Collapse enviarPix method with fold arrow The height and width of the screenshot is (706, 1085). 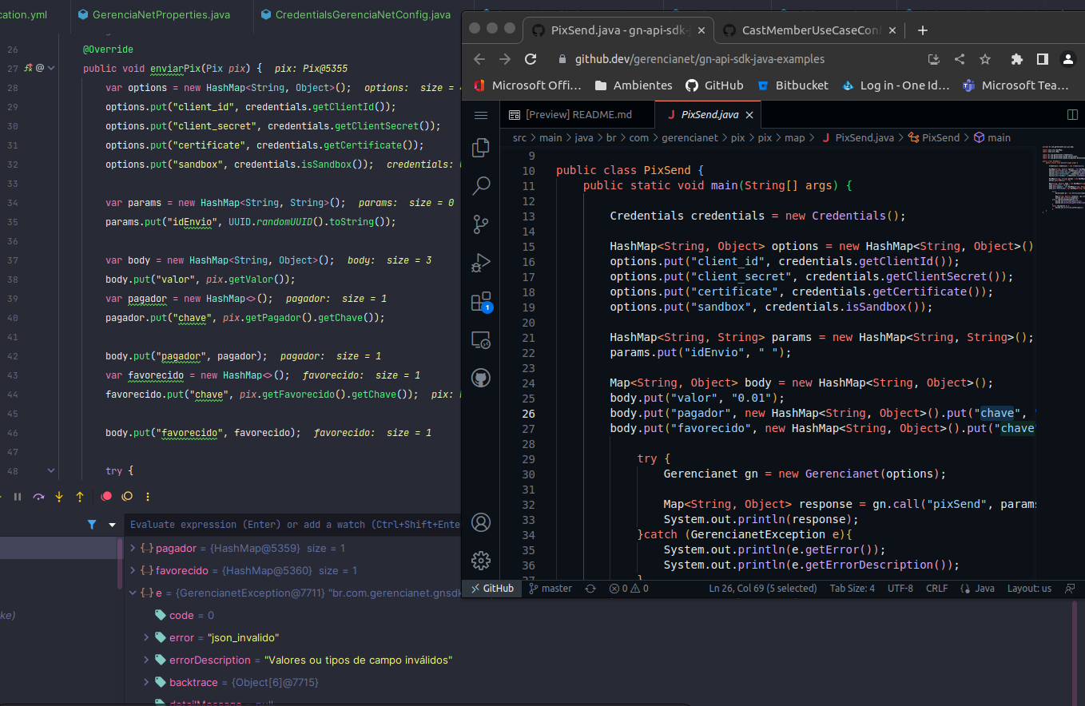point(51,69)
